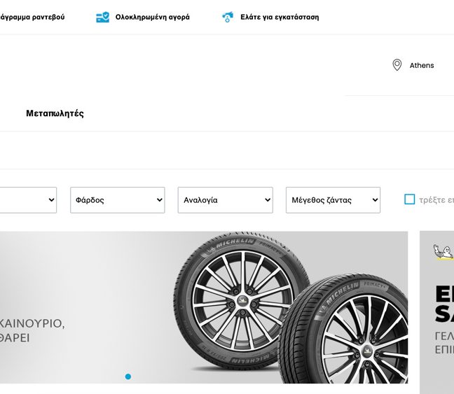
Task: Tick the checkbox next to 'τρέξτε'
Action: [x=409, y=199]
